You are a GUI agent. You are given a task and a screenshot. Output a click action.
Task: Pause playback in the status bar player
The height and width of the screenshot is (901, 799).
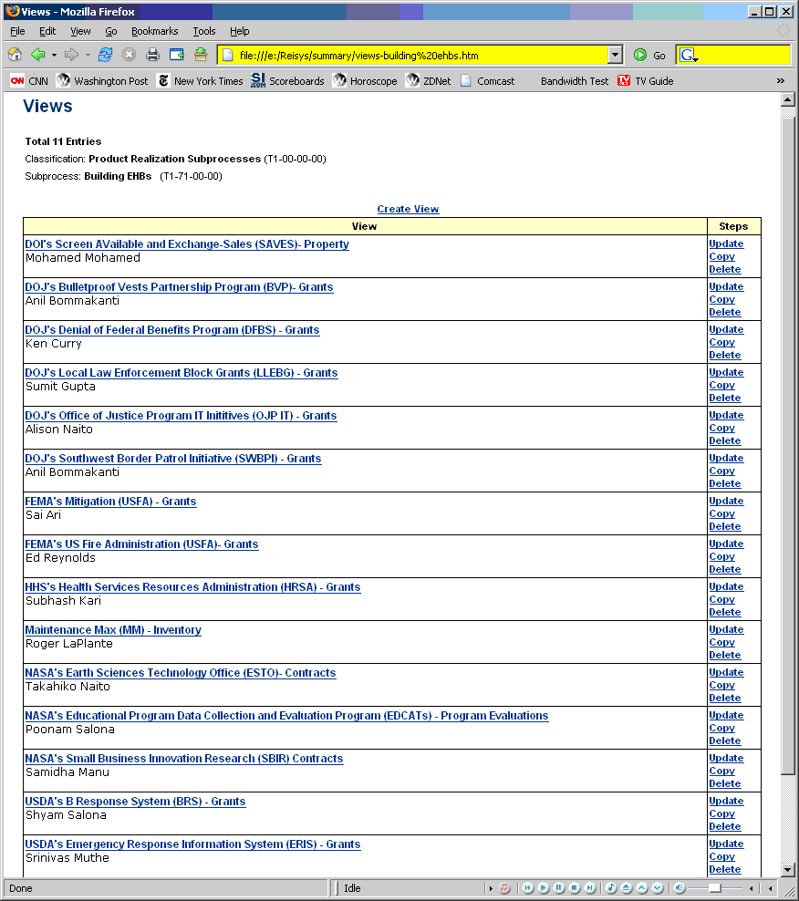click(x=559, y=888)
